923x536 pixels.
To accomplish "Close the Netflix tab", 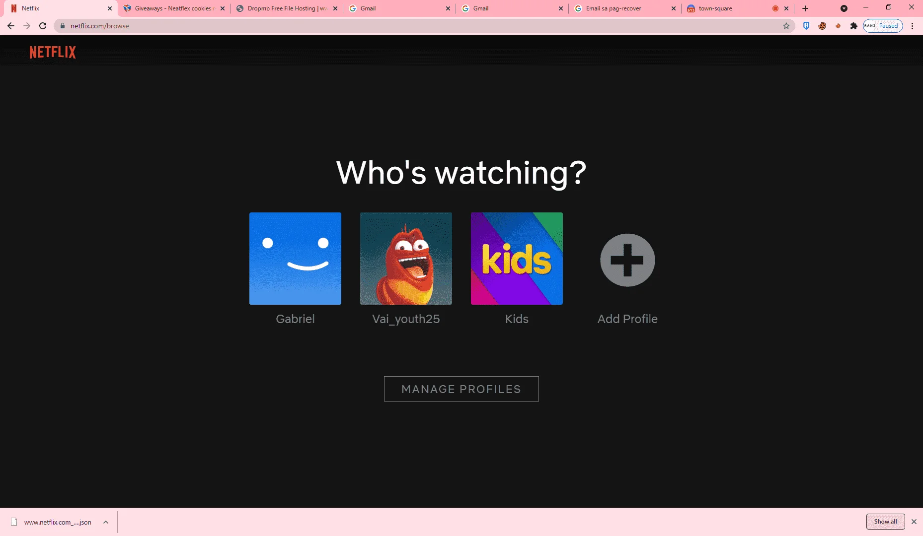I will tap(110, 8).
